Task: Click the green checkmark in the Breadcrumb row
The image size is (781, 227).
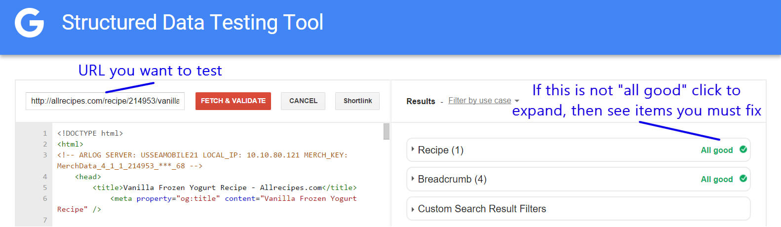Action: coord(743,179)
